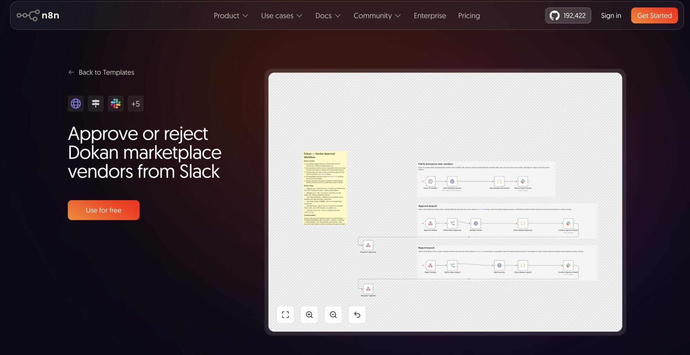The height and width of the screenshot is (355, 690).
Task: Click the Reject branch section heading
Action: (426, 248)
